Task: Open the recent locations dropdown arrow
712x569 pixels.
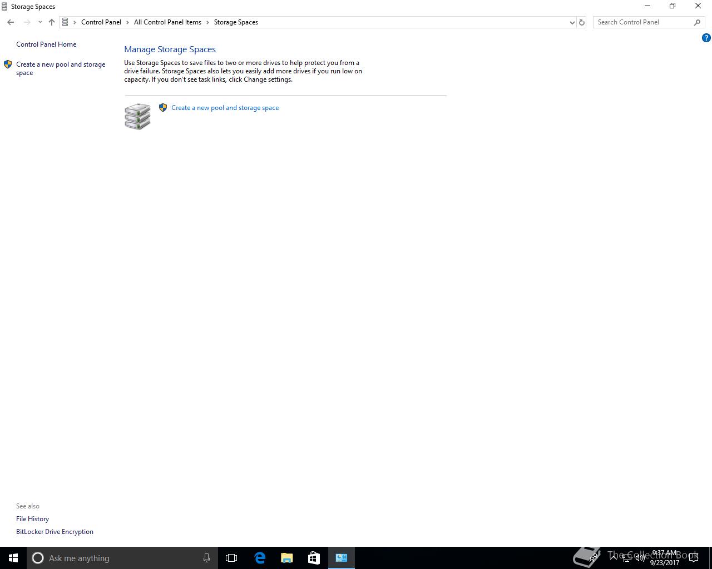Action: (40, 22)
